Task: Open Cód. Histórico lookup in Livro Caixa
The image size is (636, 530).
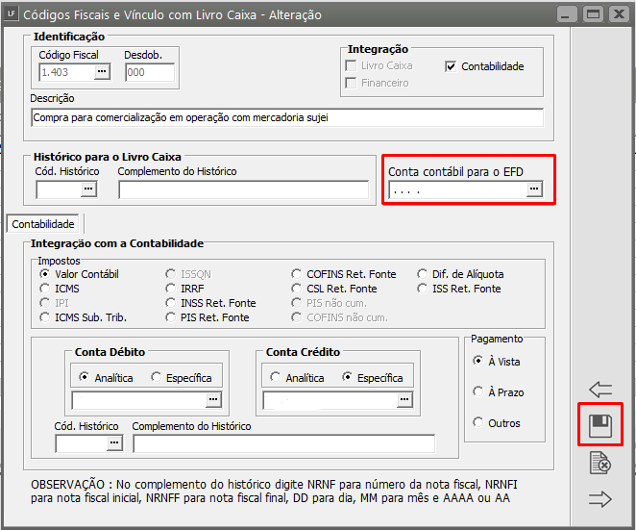Action: tap(88, 190)
